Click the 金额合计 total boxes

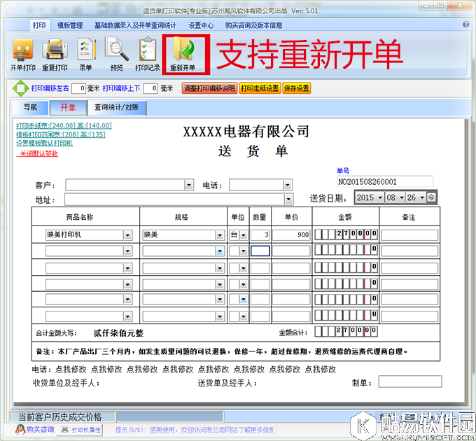point(346,332)
